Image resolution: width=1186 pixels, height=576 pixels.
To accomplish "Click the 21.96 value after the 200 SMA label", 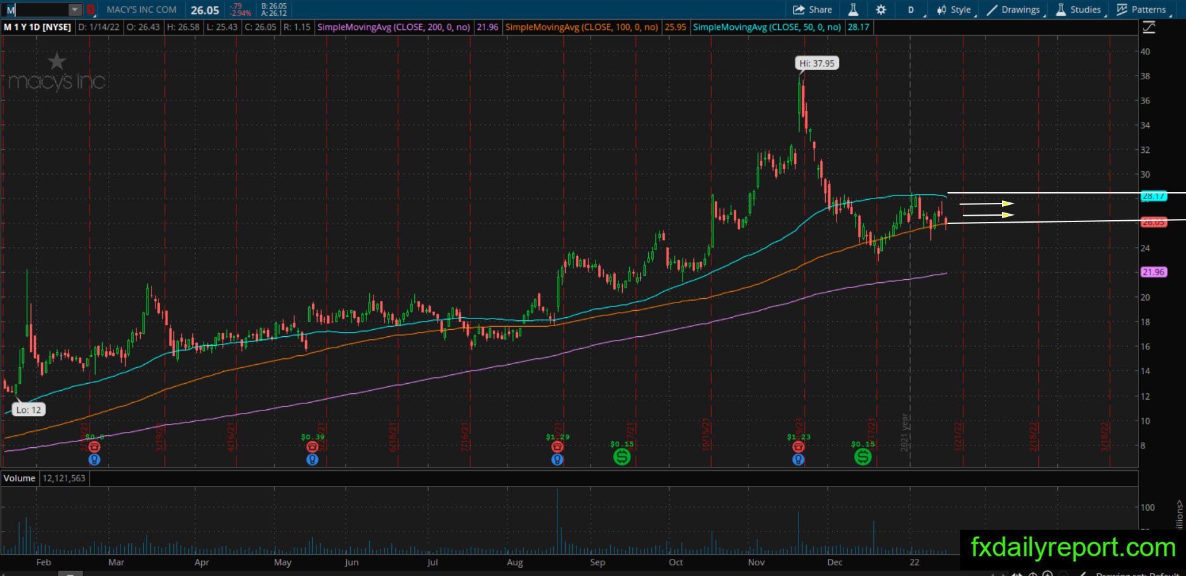I will tap(487, 27).
